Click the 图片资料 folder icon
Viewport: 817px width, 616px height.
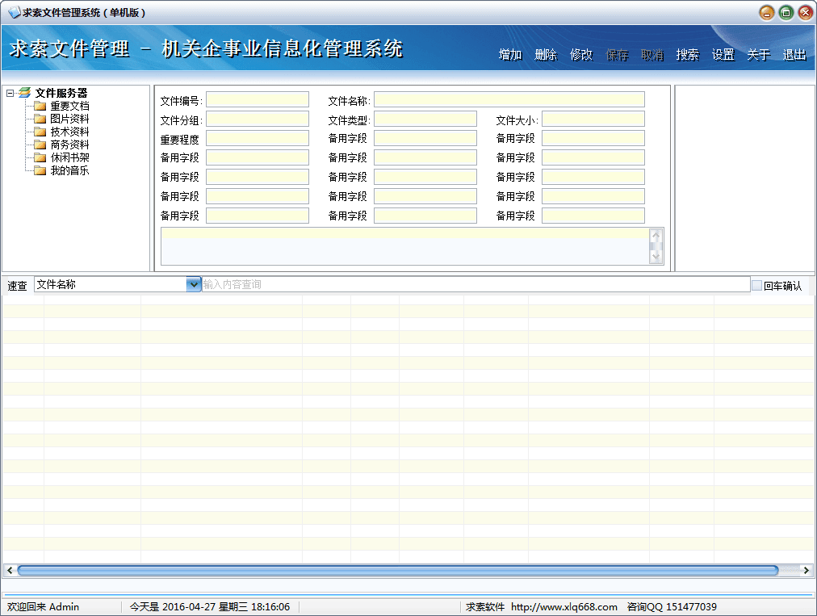click(x=40, y=119)
